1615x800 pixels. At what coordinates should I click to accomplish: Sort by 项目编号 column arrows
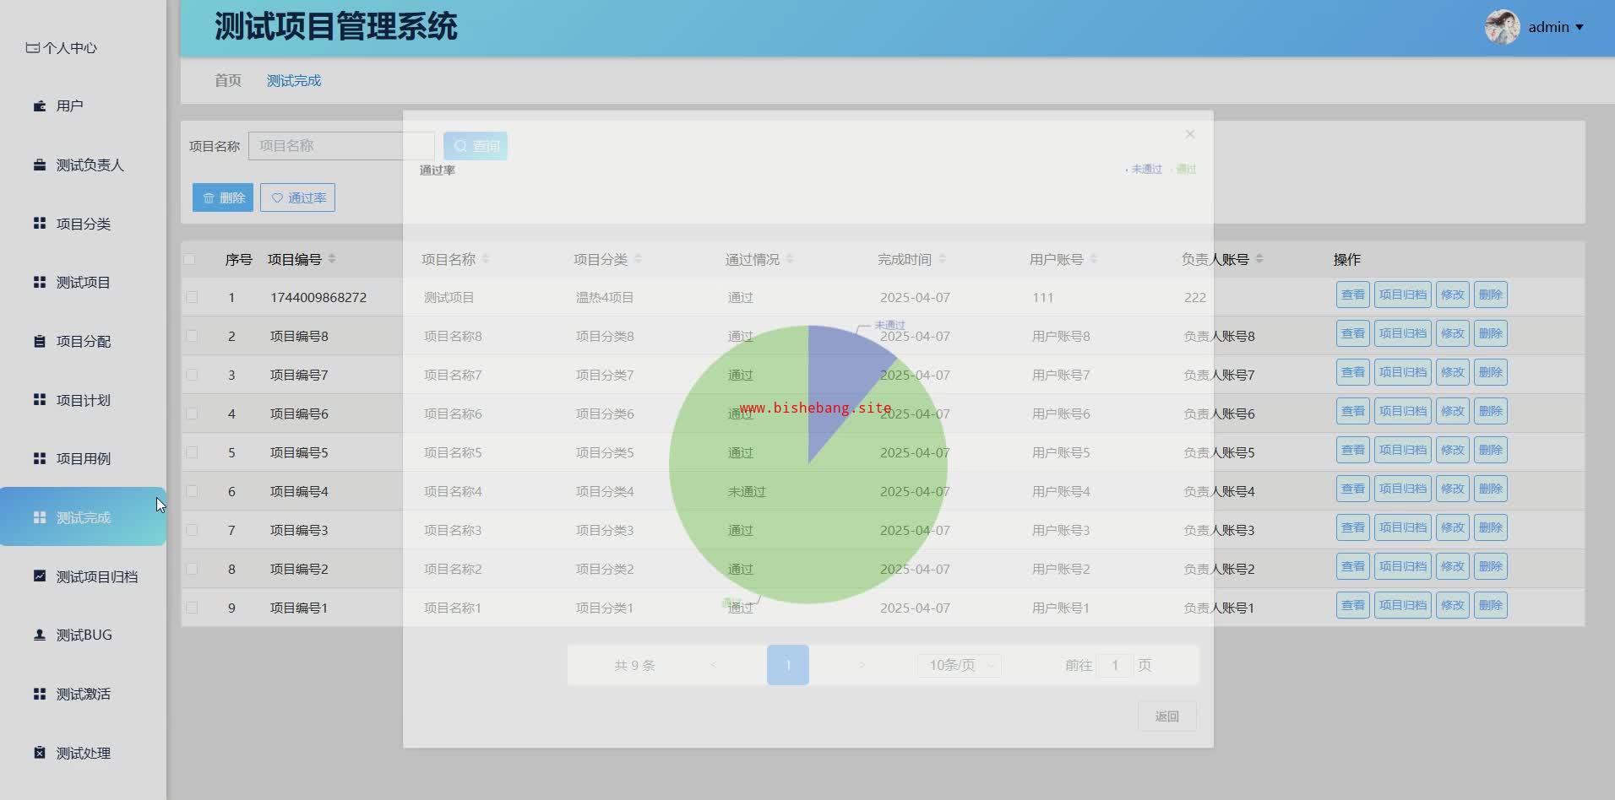coord(332,259)
